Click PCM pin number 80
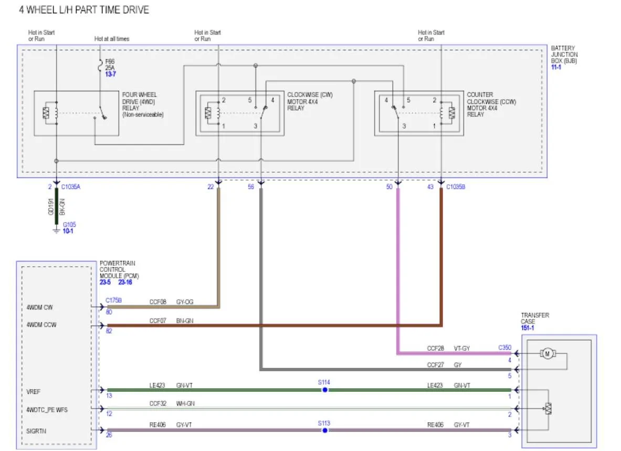The image size is (621, 451). [109, 312]
